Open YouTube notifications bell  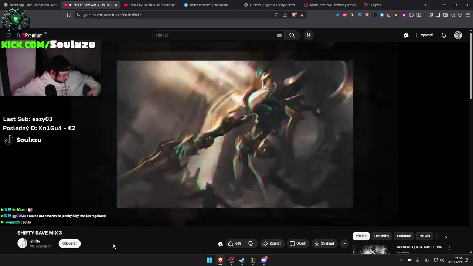pos(443,35)
